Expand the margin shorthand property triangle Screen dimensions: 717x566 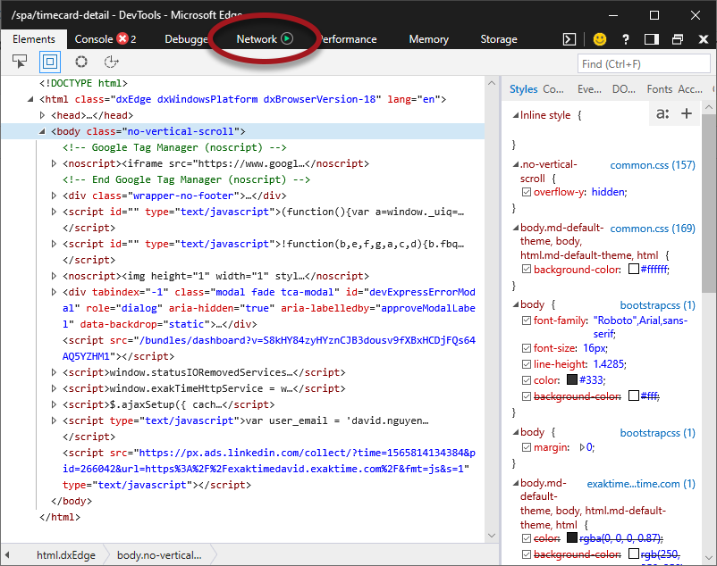click(582, 447)
